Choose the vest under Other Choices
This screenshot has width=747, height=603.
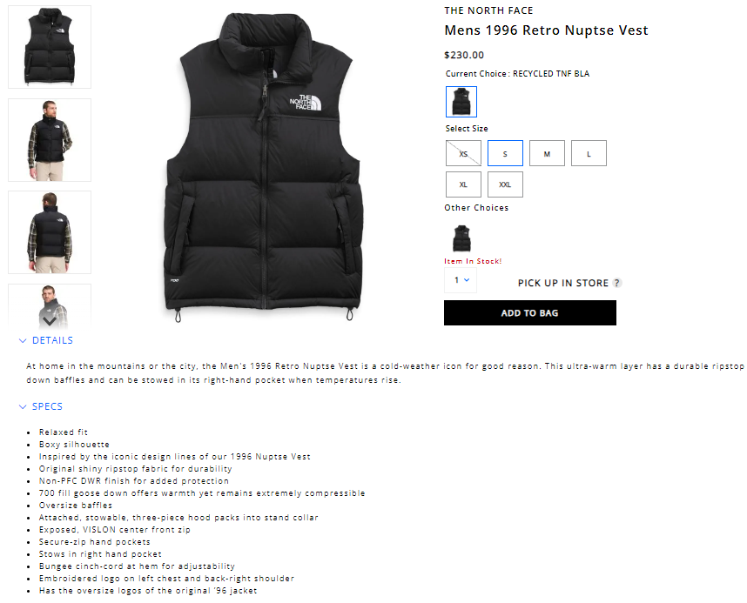tap(461, 238)
